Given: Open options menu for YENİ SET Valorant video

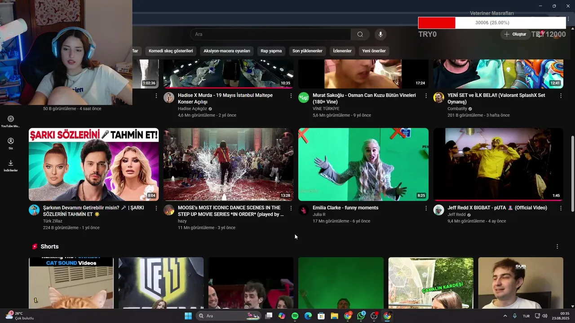Looking at the screenshot, I should (561, 96).
